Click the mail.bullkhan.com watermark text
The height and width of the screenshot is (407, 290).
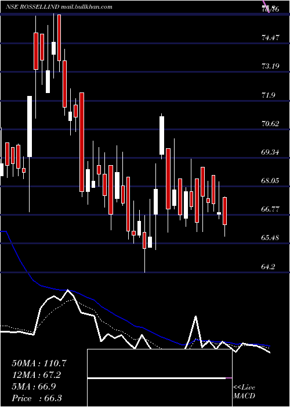pyautogui.click(x=87, y=7)
